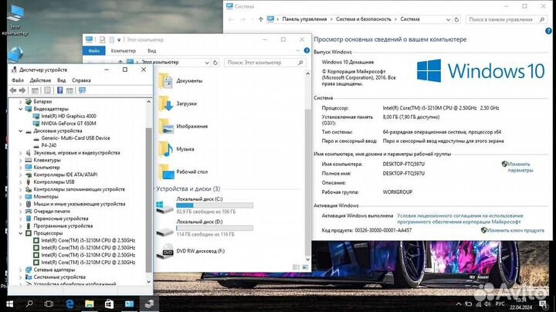Open Вид menu in Device Manager
Viewport: 556px width, 312px height.
61,80
